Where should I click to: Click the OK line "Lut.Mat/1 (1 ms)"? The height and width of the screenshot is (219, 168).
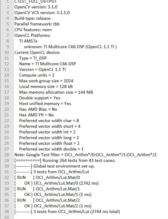point(53,194)
